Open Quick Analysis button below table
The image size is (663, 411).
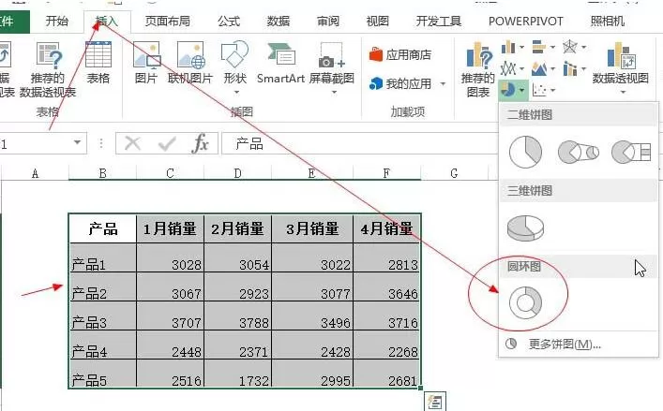tap(435, 402)
